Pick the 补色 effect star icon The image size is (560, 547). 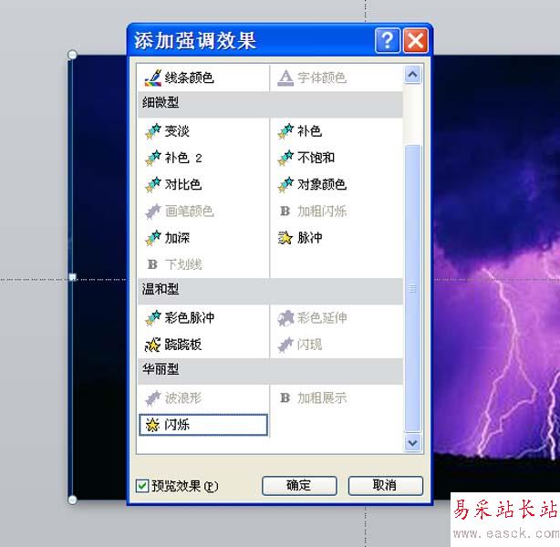tap(285, 131)
